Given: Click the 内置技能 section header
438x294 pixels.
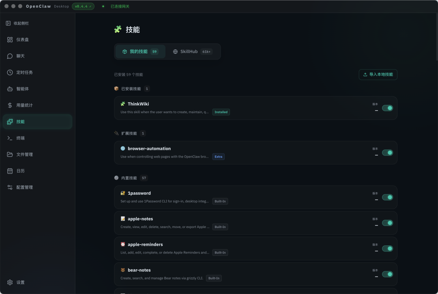Looking at the screenshot, I should 129,178.
